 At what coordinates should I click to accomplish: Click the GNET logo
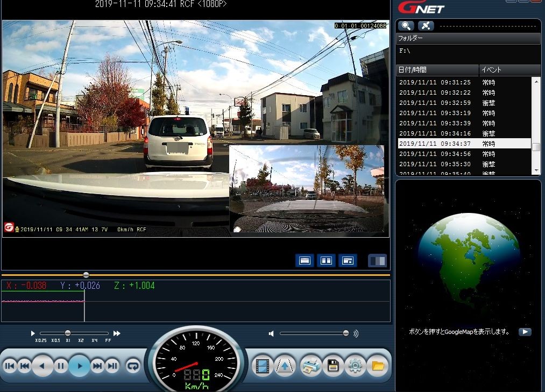click(x=421, y=8)
